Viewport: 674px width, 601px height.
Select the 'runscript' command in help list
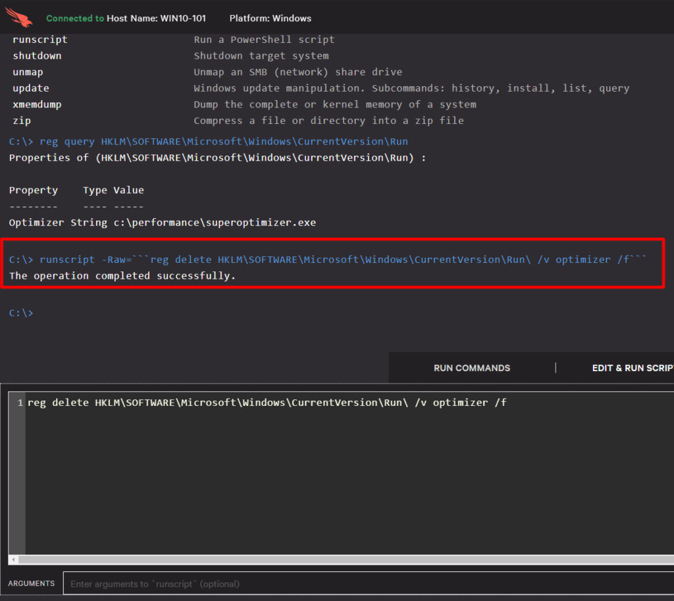point(40,40)
